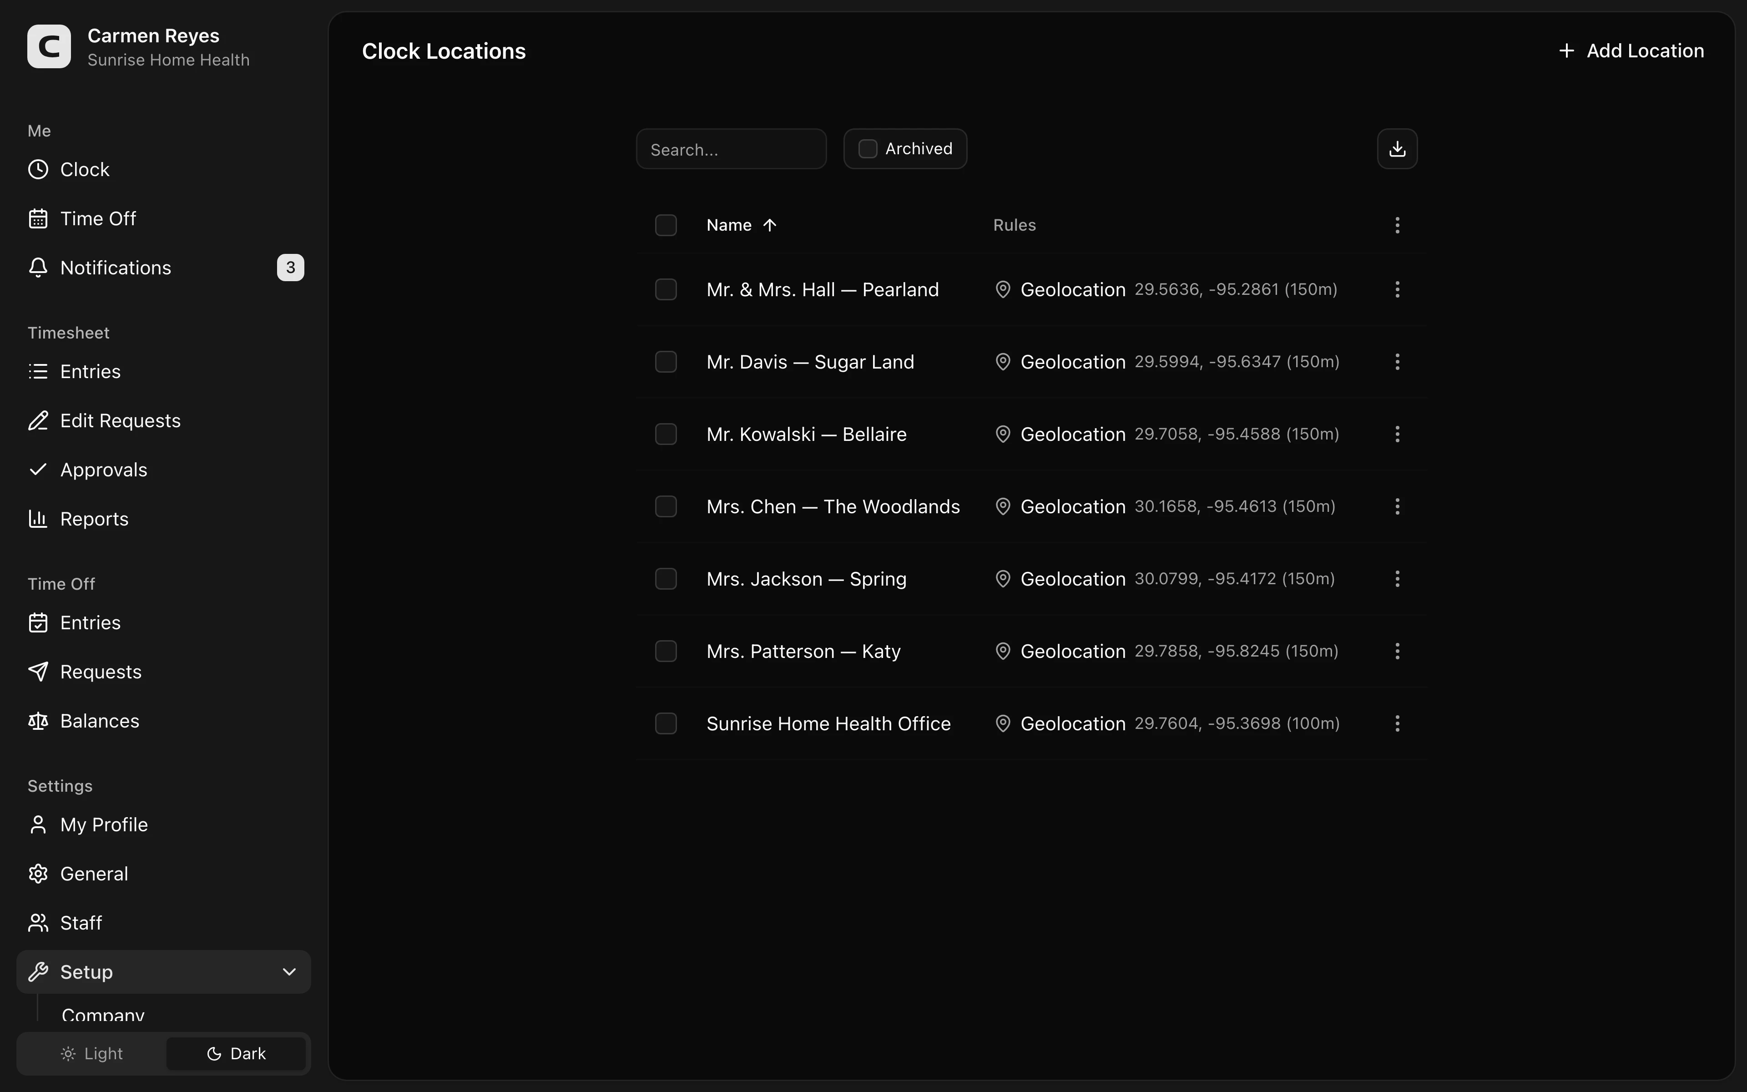Click the Setup wrench icon
1747x1092 pixels.
[38, 972]
